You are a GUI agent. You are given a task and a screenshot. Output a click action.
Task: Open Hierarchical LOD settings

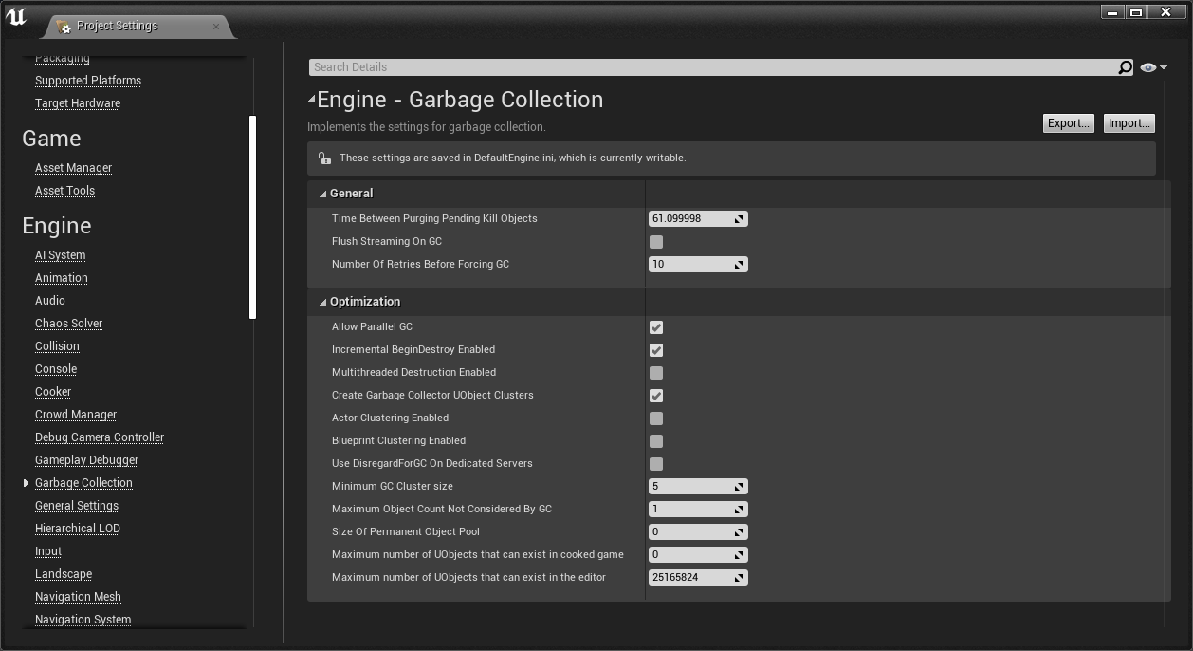(x=78, y=529)
